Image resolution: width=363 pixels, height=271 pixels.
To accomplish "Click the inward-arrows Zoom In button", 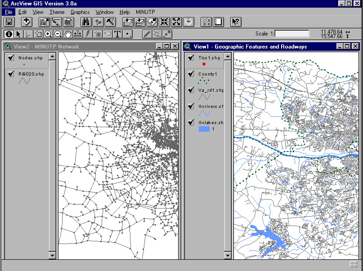I will click(x=164, y=22).
